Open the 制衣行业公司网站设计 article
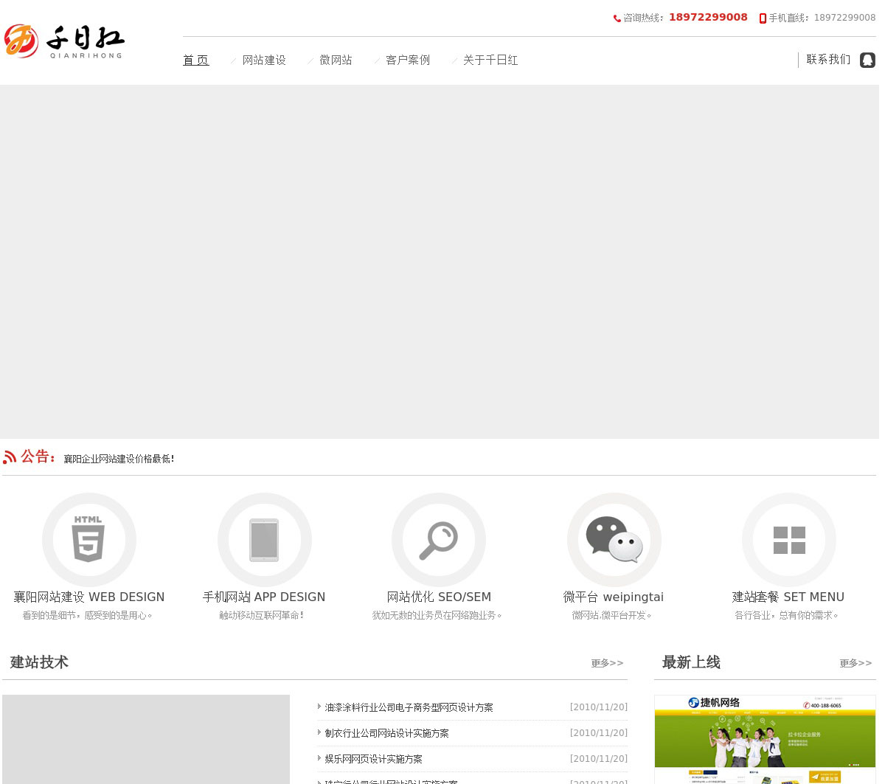This screenshot has height=784, width=885. pos(386,733)
